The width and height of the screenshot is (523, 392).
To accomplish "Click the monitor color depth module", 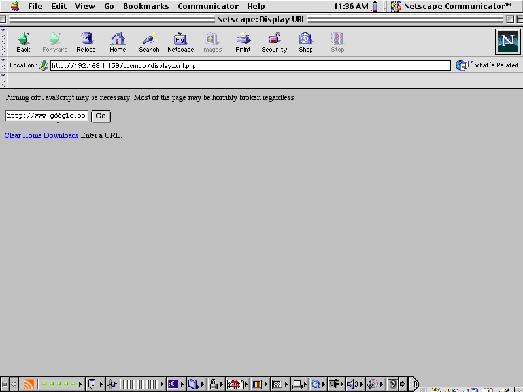I will click(x=260, y=384).
